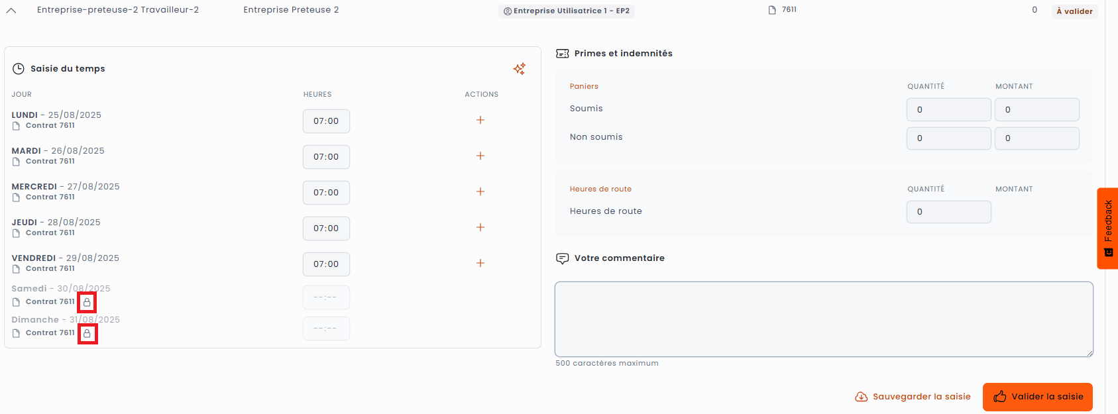Image resolution: width=1118 pixels, height=414 pixels.
Task: Click the magic sparkle auto-fill icon
Action: [520, 69]
